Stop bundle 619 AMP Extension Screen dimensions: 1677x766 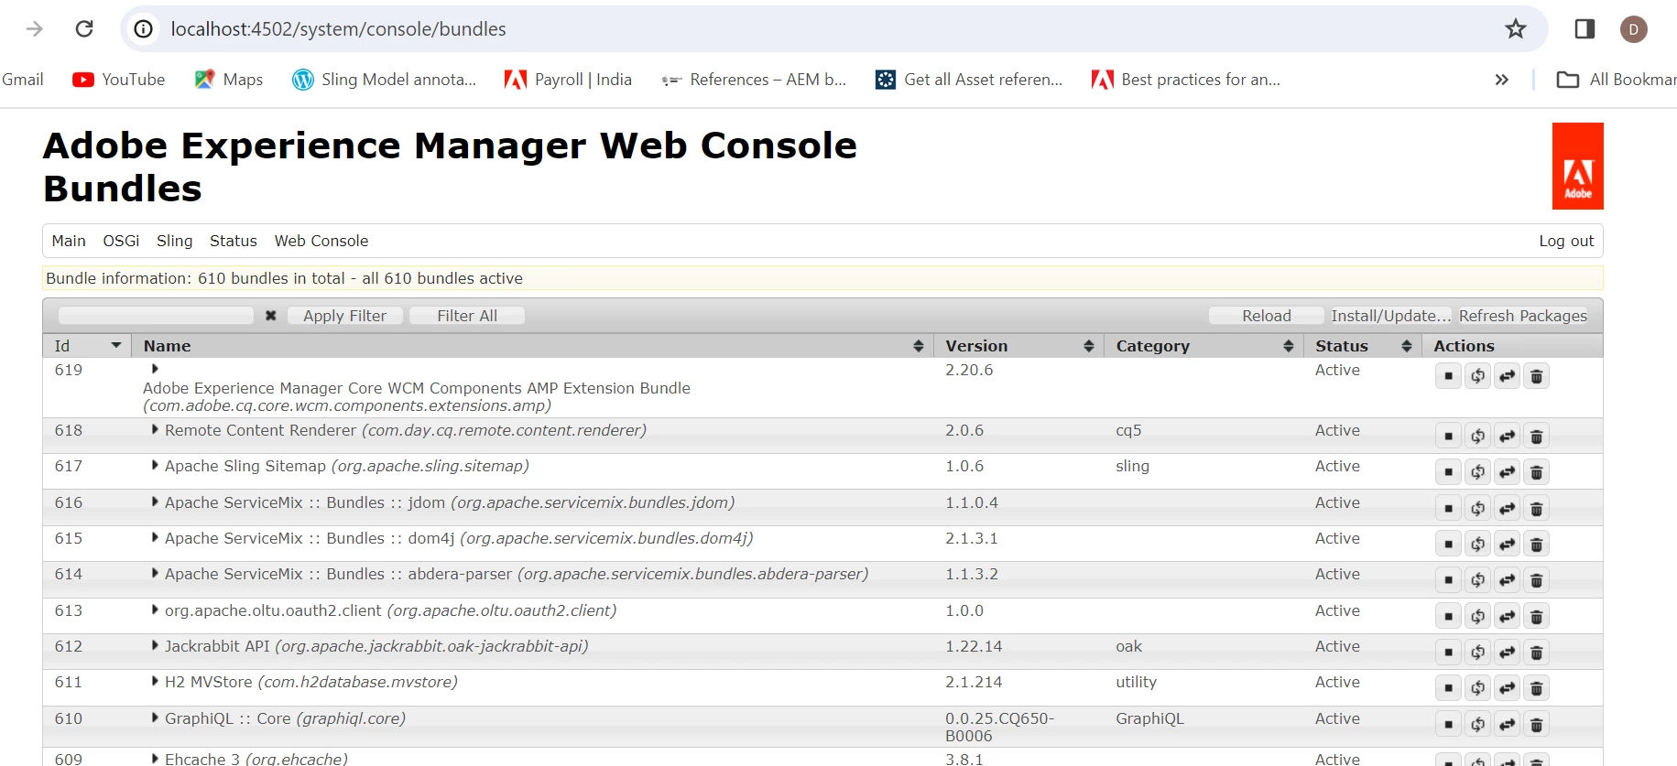coord(1448,376)
